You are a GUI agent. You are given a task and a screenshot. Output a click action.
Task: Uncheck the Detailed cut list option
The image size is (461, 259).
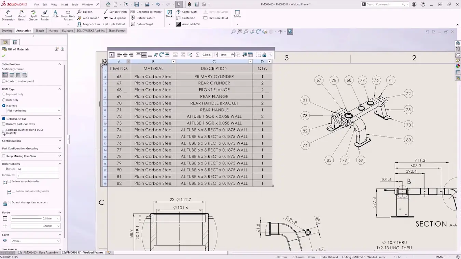point(4,119)
